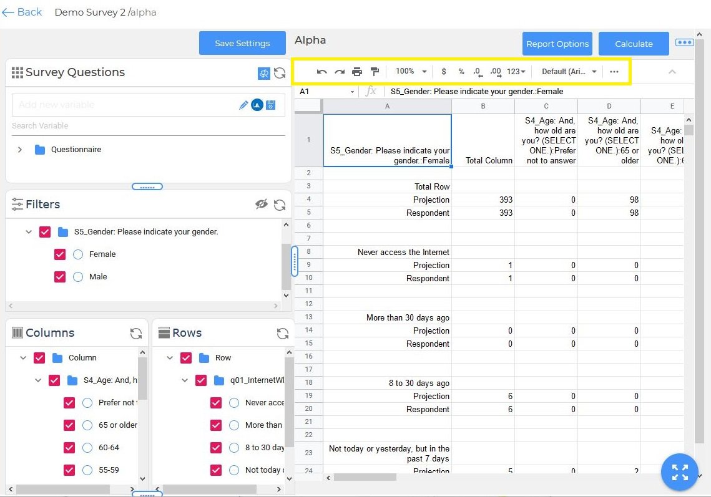Go back using the Back link

pyautogui.click(x=22, y=12)
